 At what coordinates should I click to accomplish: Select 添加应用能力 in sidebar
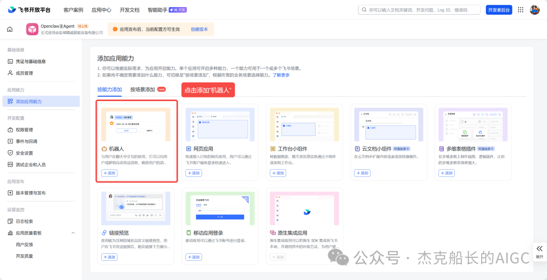click(x=41, y=102)
